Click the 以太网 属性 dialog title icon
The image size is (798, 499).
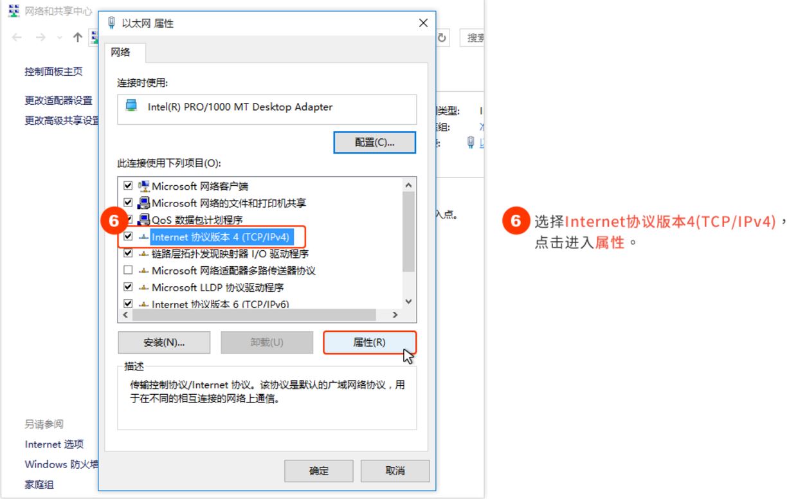click(x=111, y=23)
